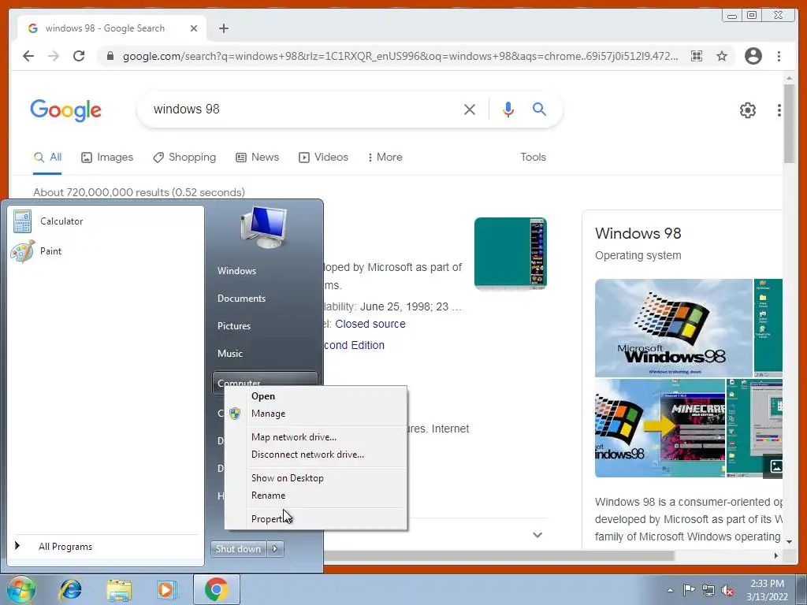Click the Google logo

pyautogui.click(x=66, y=110)
